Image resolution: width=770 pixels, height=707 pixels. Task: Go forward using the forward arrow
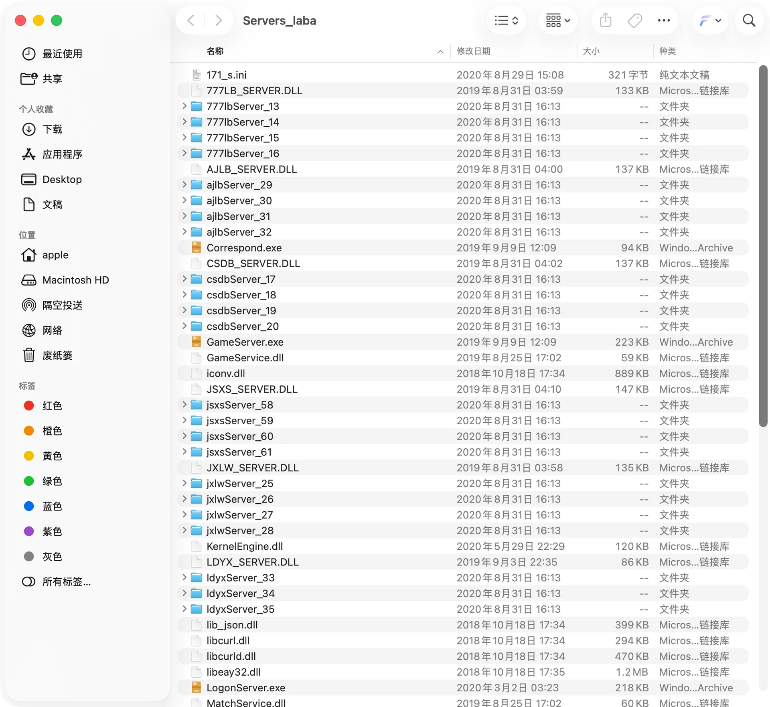pos(218,20)
